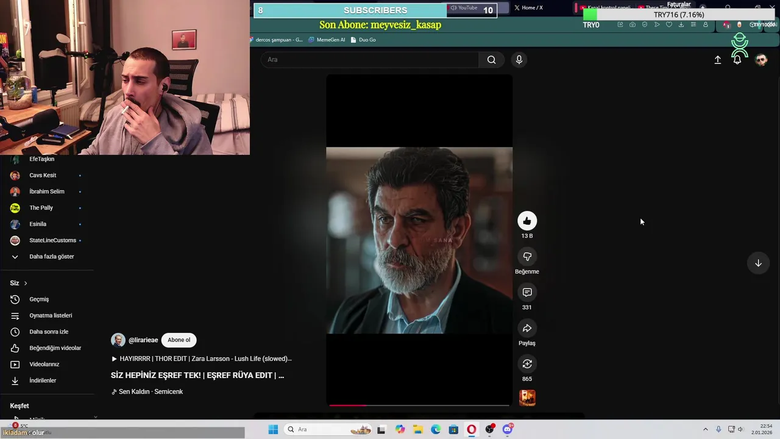Open File Explorer from taskbar
This screenshot has width=780, height=439.
pyautogui.click(x=418, y=429)
